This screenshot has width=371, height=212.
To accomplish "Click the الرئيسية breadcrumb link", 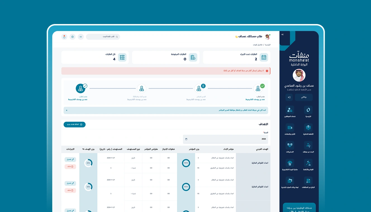I will tap(267, 45).
